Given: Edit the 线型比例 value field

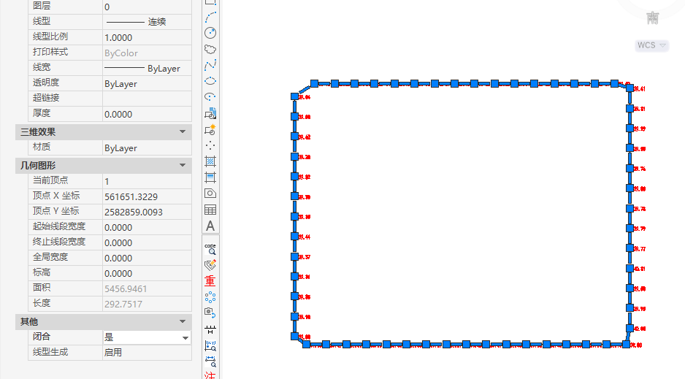Looking at the screenshot, I should (x=146, y=37).
